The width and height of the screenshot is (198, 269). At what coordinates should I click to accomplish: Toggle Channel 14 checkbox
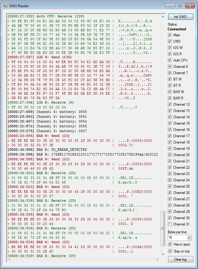point(170,117)
